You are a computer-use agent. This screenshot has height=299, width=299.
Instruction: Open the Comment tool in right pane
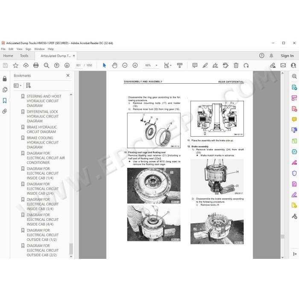(294, 120)
